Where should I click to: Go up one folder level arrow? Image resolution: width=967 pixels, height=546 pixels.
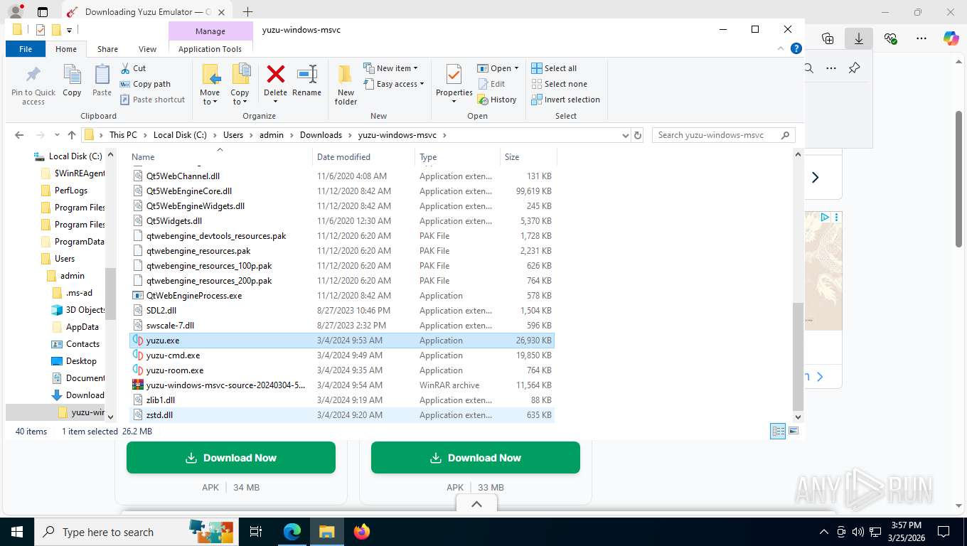pyautogui.click(x=72, y=135)
